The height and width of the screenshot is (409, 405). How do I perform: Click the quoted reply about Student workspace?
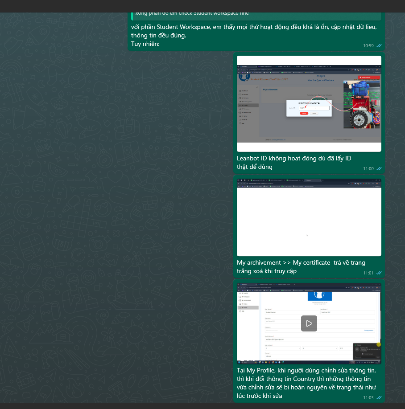[256, 16]
